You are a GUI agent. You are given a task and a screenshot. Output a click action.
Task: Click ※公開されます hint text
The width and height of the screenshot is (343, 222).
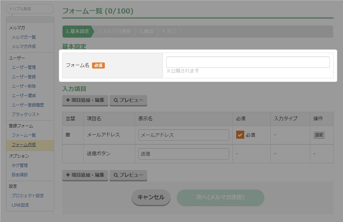click(x=183, y=71)
